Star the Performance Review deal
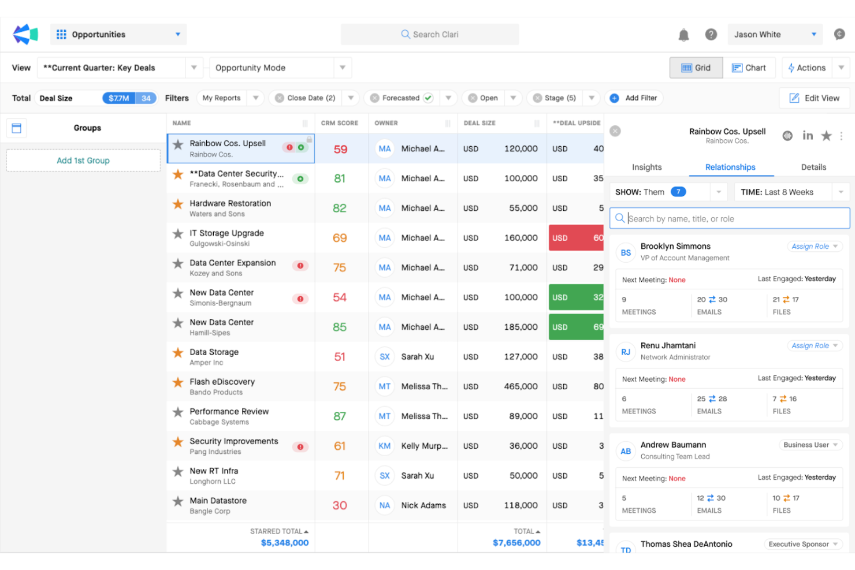855x570 pixels. coord(178,412)
